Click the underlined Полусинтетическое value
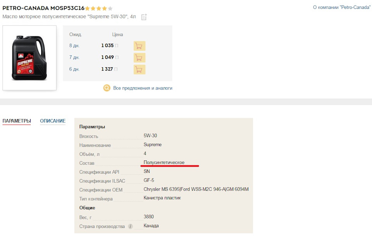Image resolution: width=372 pixels, height=238 pixels. tap(164, 162)
